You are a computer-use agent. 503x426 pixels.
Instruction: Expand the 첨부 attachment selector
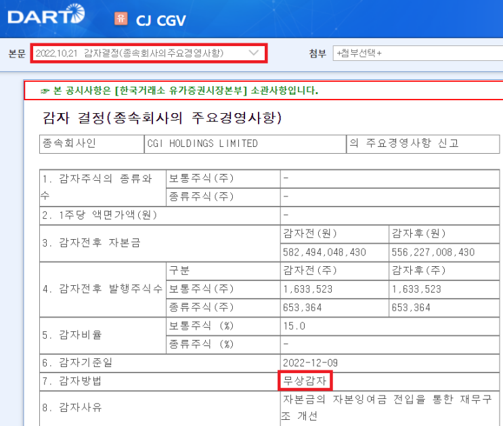coord(418,53)
